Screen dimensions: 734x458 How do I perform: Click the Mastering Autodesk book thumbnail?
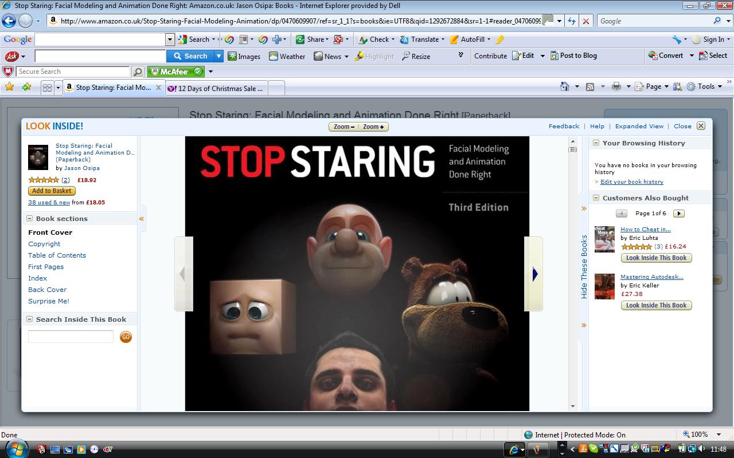point(604,286)
